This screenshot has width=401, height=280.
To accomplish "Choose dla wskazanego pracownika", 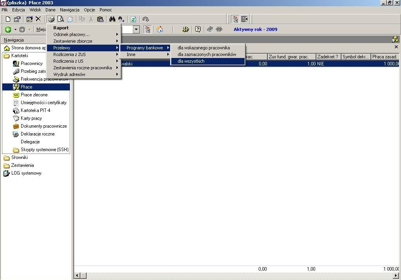I will tap(208, 48).
